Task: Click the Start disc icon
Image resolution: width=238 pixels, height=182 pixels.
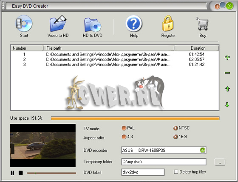Action: click(24, 24)
